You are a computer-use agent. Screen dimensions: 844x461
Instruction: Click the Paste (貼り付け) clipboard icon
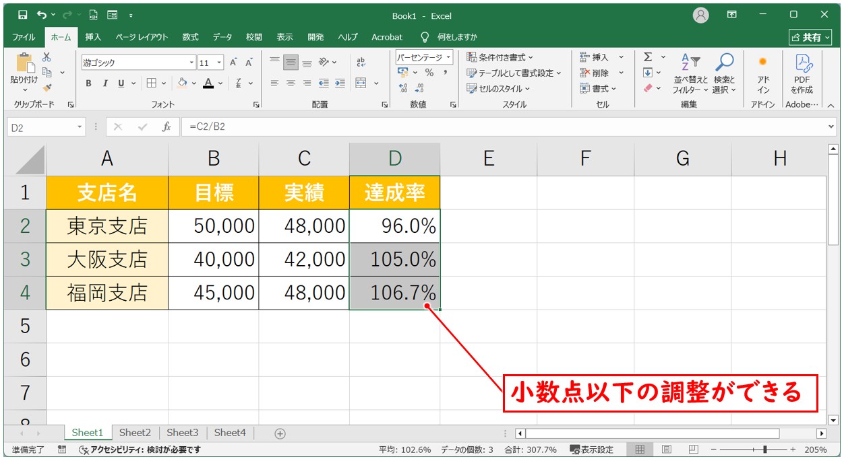point(24,62)
